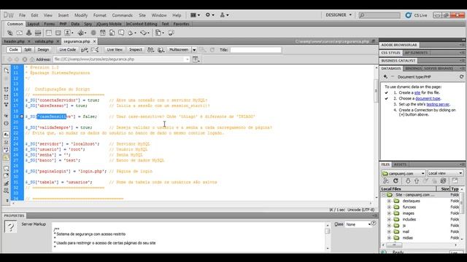Insert horizontal rule icon
Viewport: 467px width, 262px height.
tap(38, 33)
